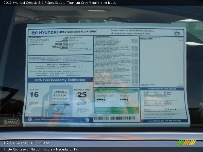The height and width of the screenshot is (152, 203).
Task: Click the "CITY MPG" label
Action: click(34, 90)
